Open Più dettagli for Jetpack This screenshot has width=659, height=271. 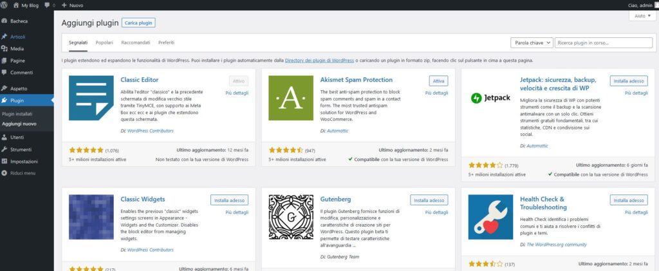636,93
